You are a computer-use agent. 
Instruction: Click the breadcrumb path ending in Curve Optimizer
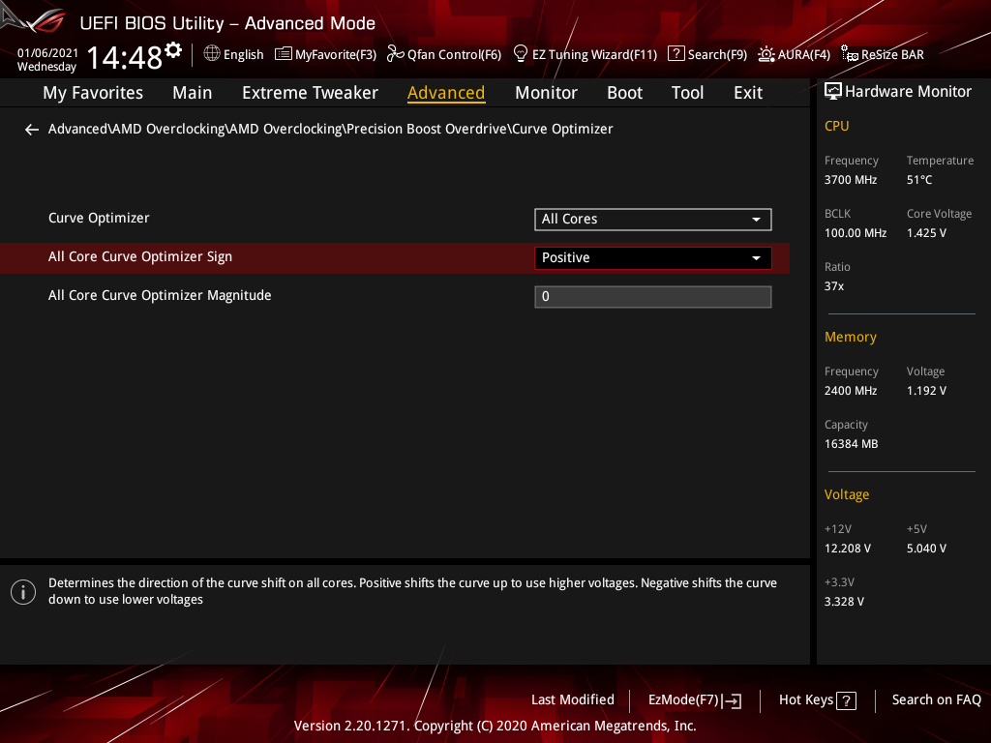pos(331,129)
